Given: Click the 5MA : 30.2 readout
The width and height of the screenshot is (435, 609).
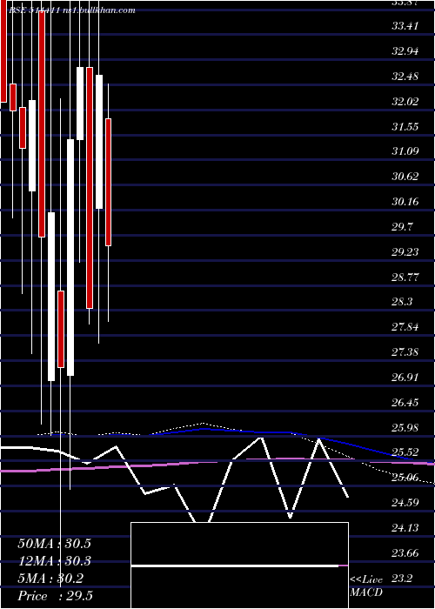Looking at the screenshot, I should pos(50,579).
